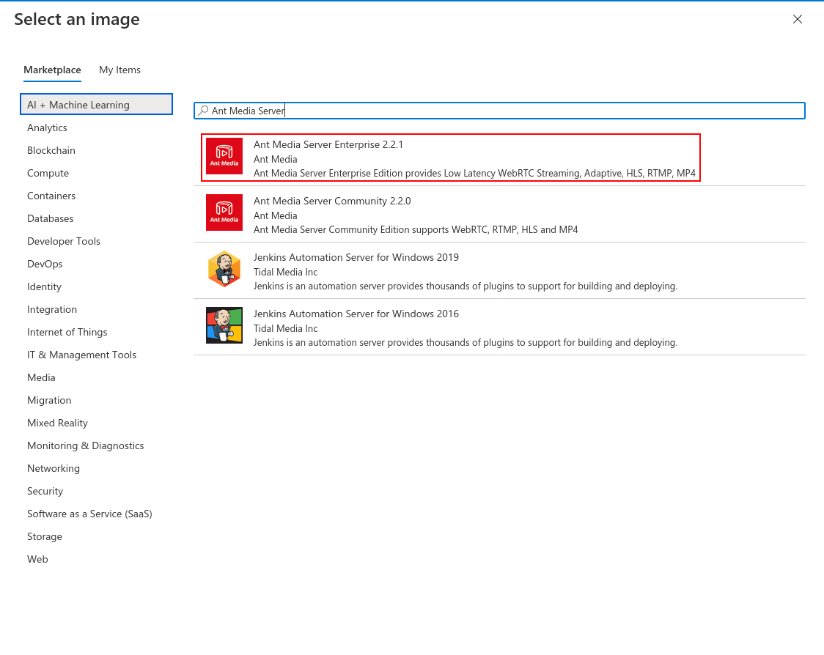Click the Ant Media Server Enterprise logo icon
The image size is (824, 655).
[224, 156]
